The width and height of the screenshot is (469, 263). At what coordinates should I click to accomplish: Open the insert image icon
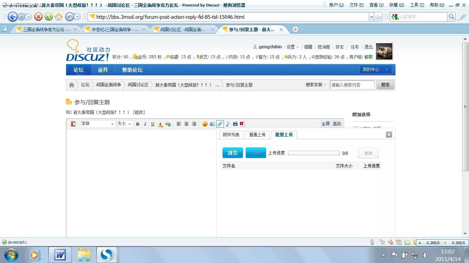(x=213, y=124)
